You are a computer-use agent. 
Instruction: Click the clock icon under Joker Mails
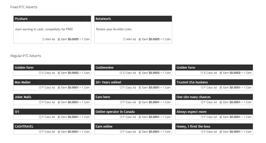tap(40, 102)
